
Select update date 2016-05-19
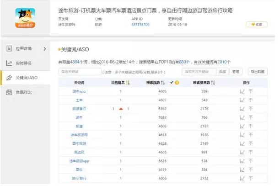[178, 25]
